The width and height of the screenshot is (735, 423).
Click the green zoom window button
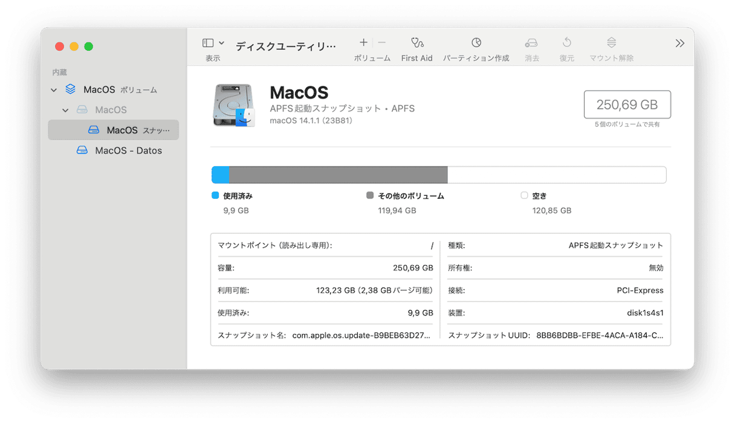[88, 47]
